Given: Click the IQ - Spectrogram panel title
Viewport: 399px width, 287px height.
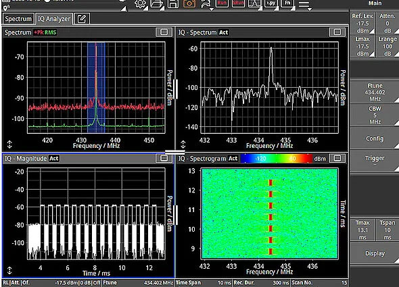Looking at the screenshot, I should (202, 159).
